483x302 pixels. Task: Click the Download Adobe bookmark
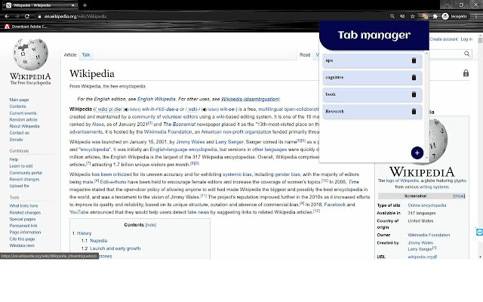tap(26, 26)
